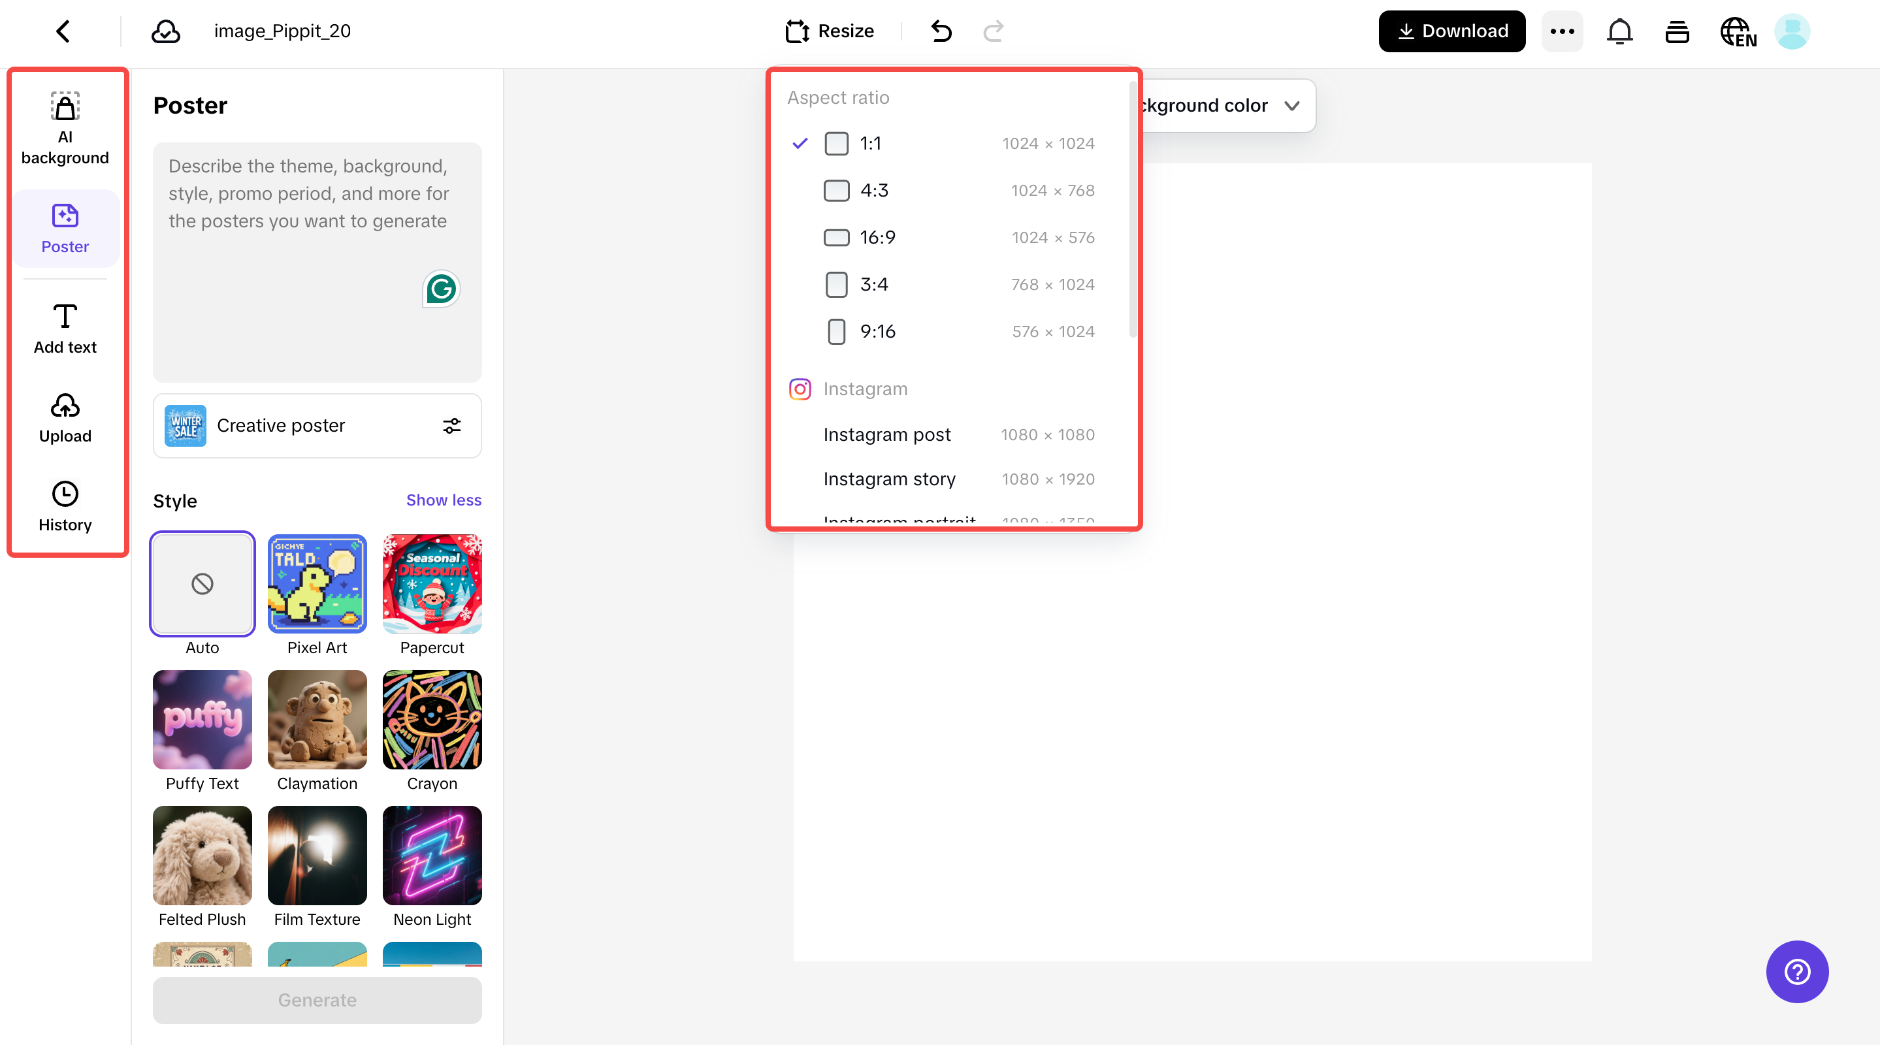Open the Upload panel
This screenshot has width=1880, height=1045.
[65, 418]
